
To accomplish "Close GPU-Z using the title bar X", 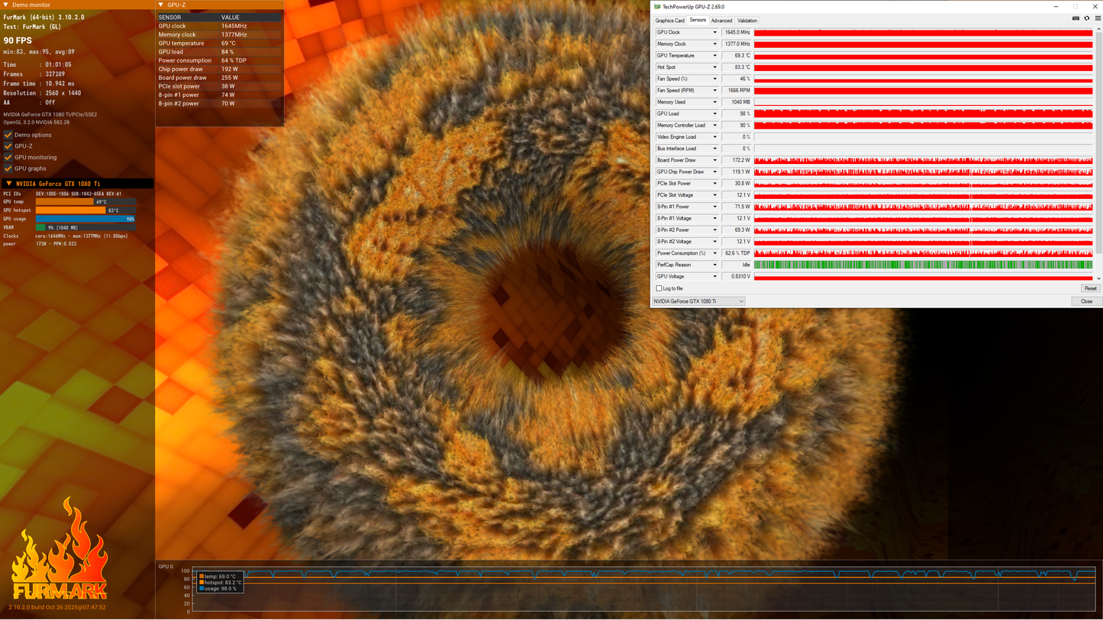I will tap(1094, 7).
